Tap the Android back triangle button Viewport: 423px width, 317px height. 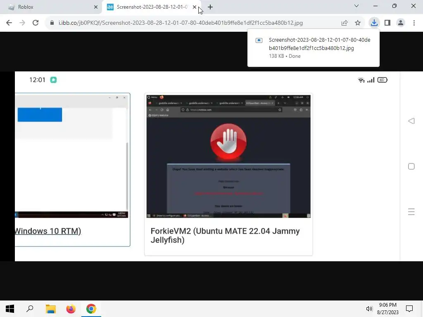[x=411, y=121]
